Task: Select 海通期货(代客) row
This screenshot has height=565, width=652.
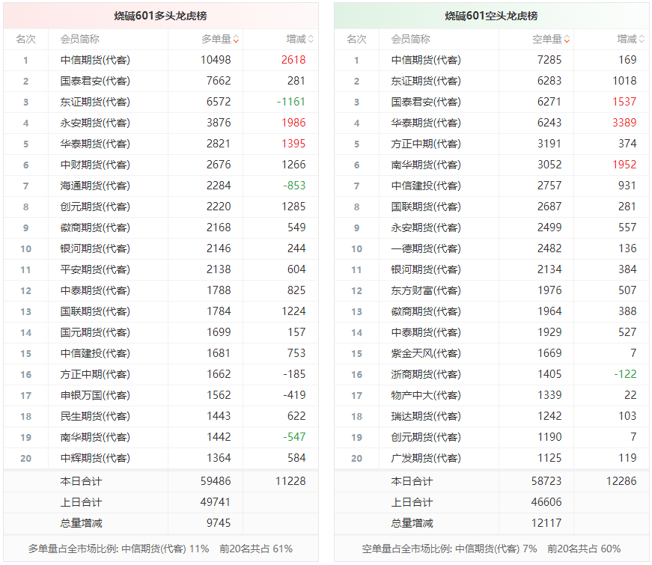Action: 161,186
